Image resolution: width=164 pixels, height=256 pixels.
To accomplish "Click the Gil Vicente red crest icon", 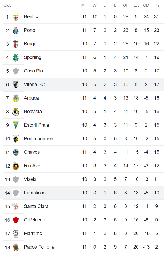I will [x=16, y=220].
